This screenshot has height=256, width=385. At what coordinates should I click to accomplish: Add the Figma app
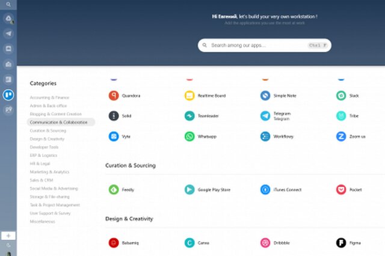(348, 243)
